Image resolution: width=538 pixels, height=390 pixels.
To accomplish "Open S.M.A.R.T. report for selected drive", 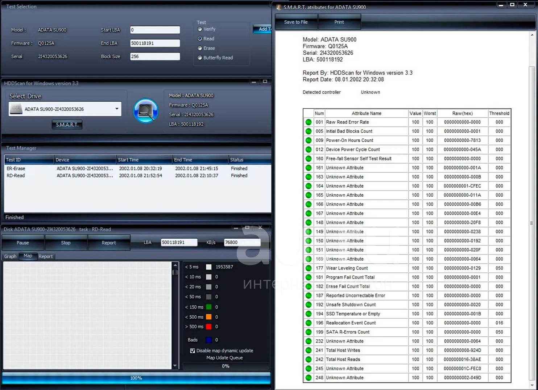I will pyautogui.click(x=67, y=125).
